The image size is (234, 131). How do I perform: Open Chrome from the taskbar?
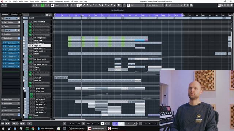(x=33, y=128)
